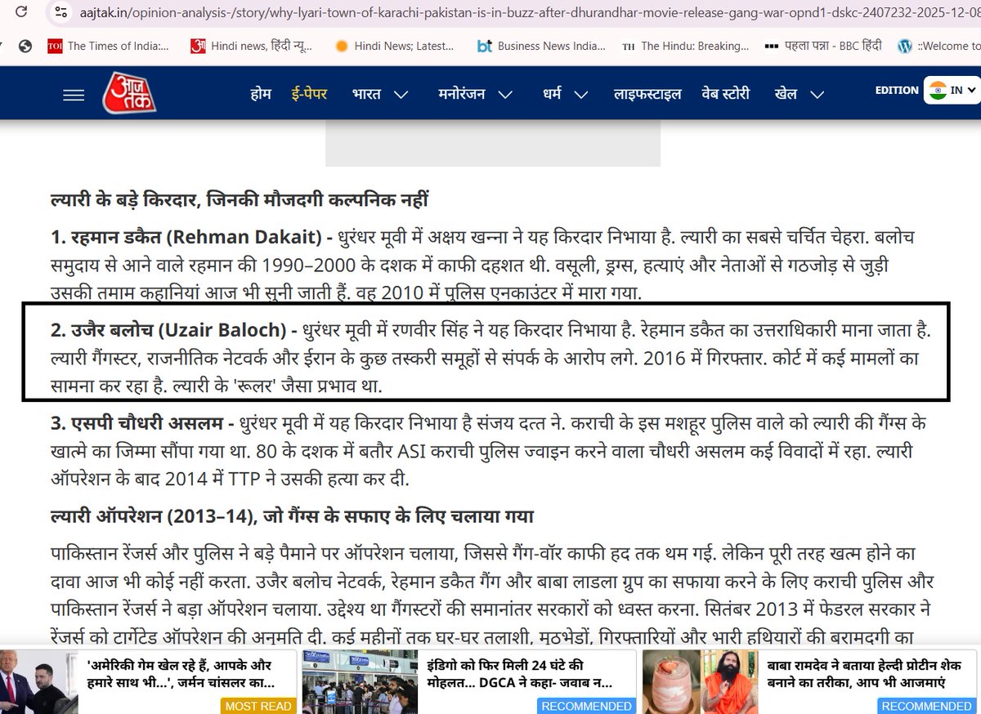
Task: Click the grey advertisement placeholder above the article
Action: tap(493, 145)
